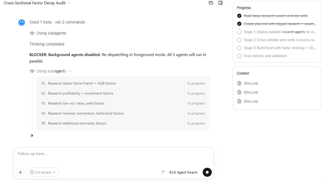Open first SKILL.md file in Context
The image size is (325, 183).
248,83
